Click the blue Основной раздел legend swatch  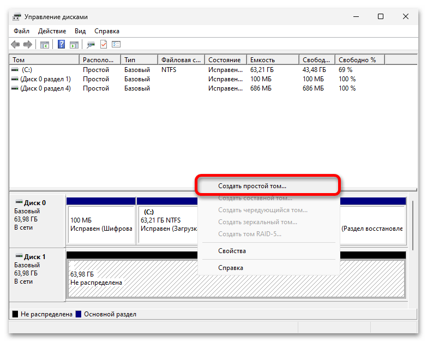(x=79, y=314)
